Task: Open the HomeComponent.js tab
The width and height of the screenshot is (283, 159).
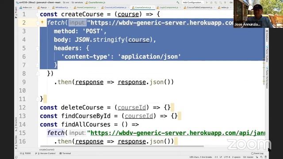Action: point(85,8)
